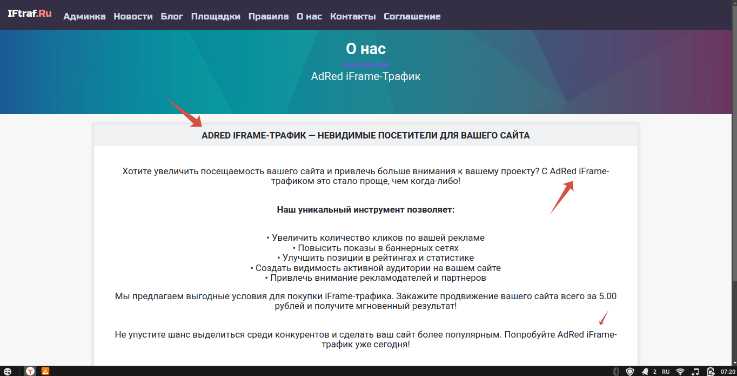Click the taskbar clock showing 07:20
Image resolution: width=737 pixels, height=376 pixels.
(727, 372)
